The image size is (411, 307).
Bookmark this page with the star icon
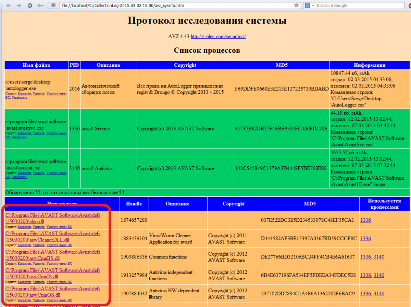coord(297,5)
